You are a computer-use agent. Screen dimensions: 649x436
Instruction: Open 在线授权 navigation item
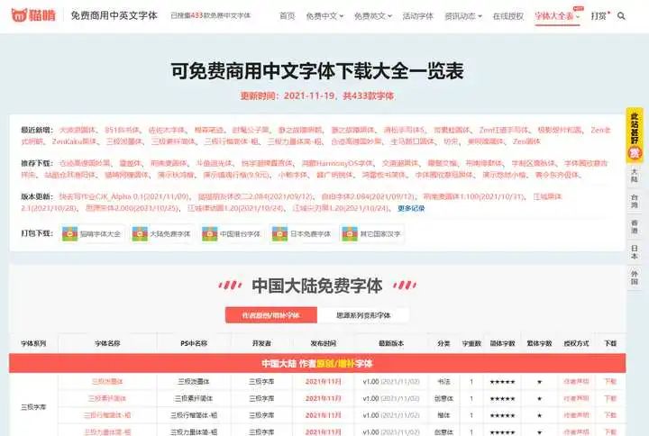click(507, 16)
